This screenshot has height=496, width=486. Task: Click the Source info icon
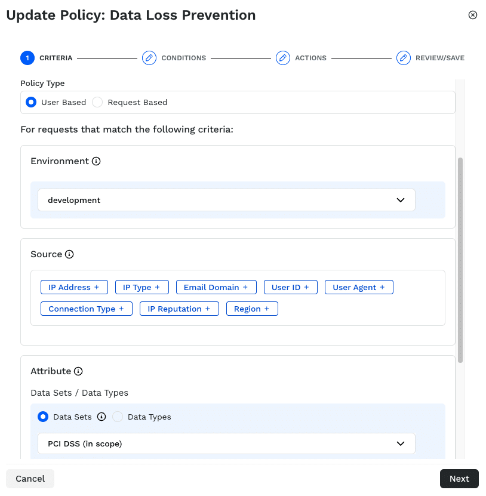pos(69,254)
